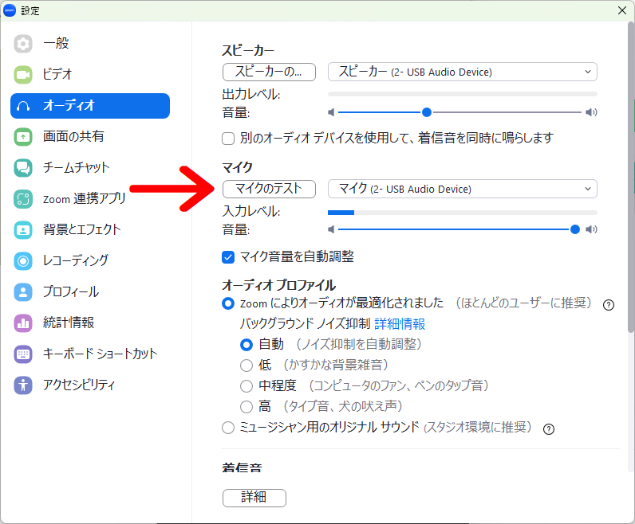Click the 背景とエフェクト icon
The height and width of the screenshot is (524, 635).
pyautogui.click(x=23, y=230)
